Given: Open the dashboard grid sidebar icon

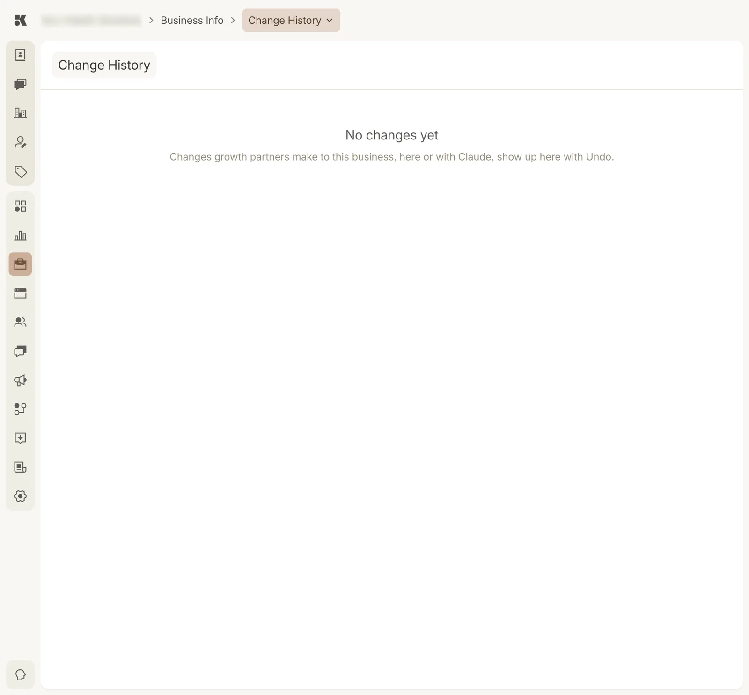Looking at the screenshot, I should tap(20, 206).
